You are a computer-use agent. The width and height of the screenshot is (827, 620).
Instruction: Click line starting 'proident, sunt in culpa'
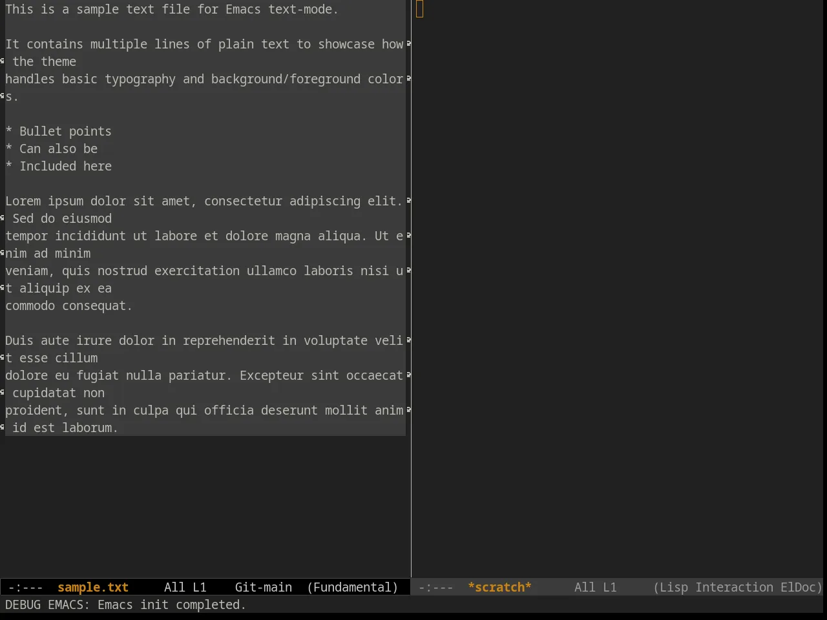(204, 410)
